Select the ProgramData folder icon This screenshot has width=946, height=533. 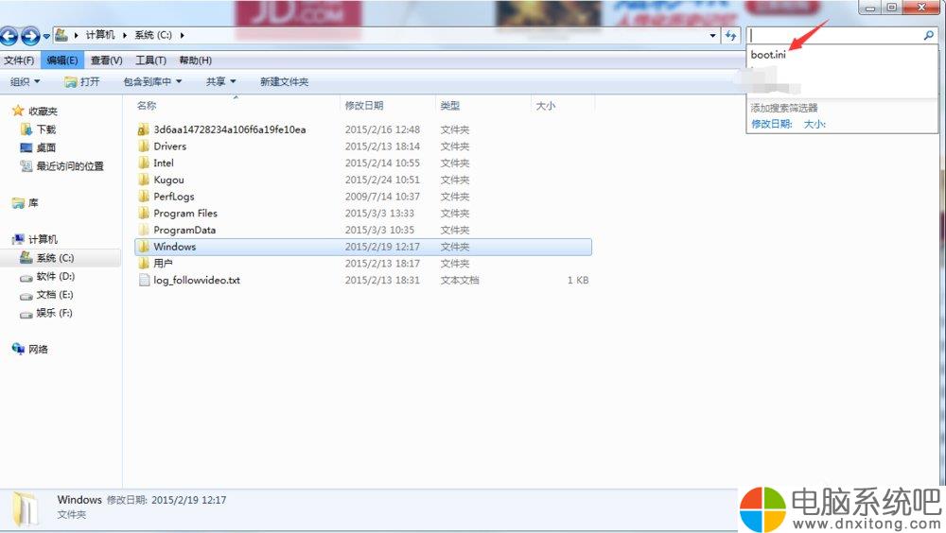[143, 230]
